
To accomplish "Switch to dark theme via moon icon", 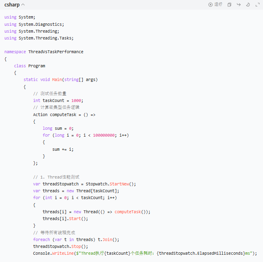I will click(x=248, y=4).
